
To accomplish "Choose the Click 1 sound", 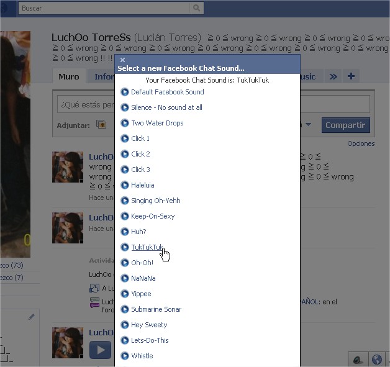I will (x=140, y=138).
